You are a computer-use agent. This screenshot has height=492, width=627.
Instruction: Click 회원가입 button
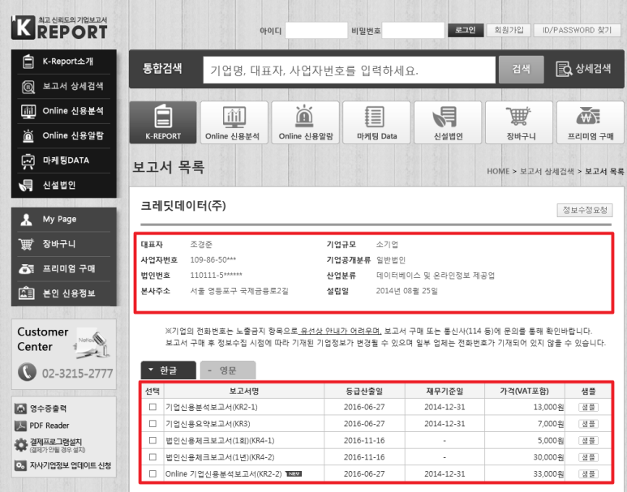click(509, 30)
